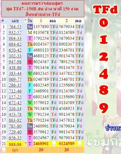This screenshot has height=154, width=121.
Task: Select the M day cell in row 2
Action: [x=30, y=33]
